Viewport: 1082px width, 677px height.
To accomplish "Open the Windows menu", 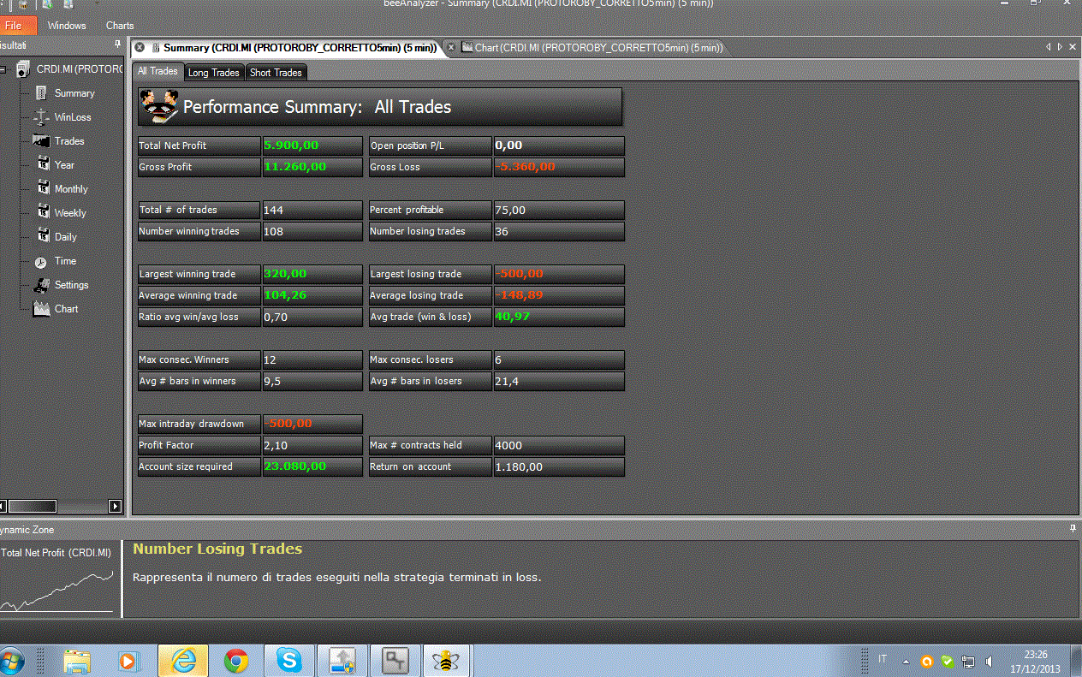I will click(x=67, y=26).
